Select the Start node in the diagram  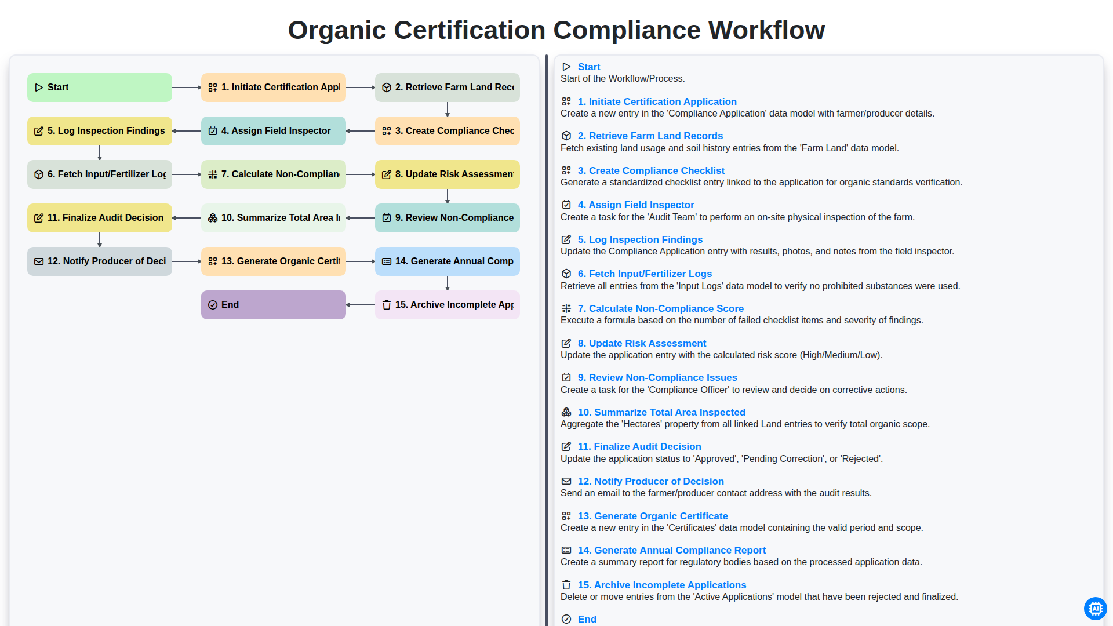tap(100, 88)
